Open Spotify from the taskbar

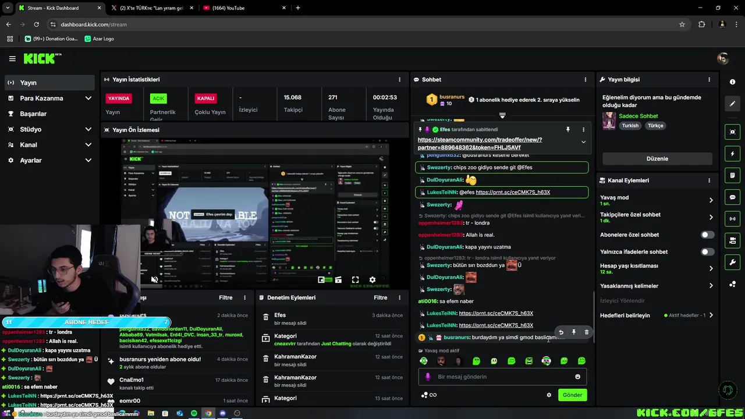click(193, 413)
